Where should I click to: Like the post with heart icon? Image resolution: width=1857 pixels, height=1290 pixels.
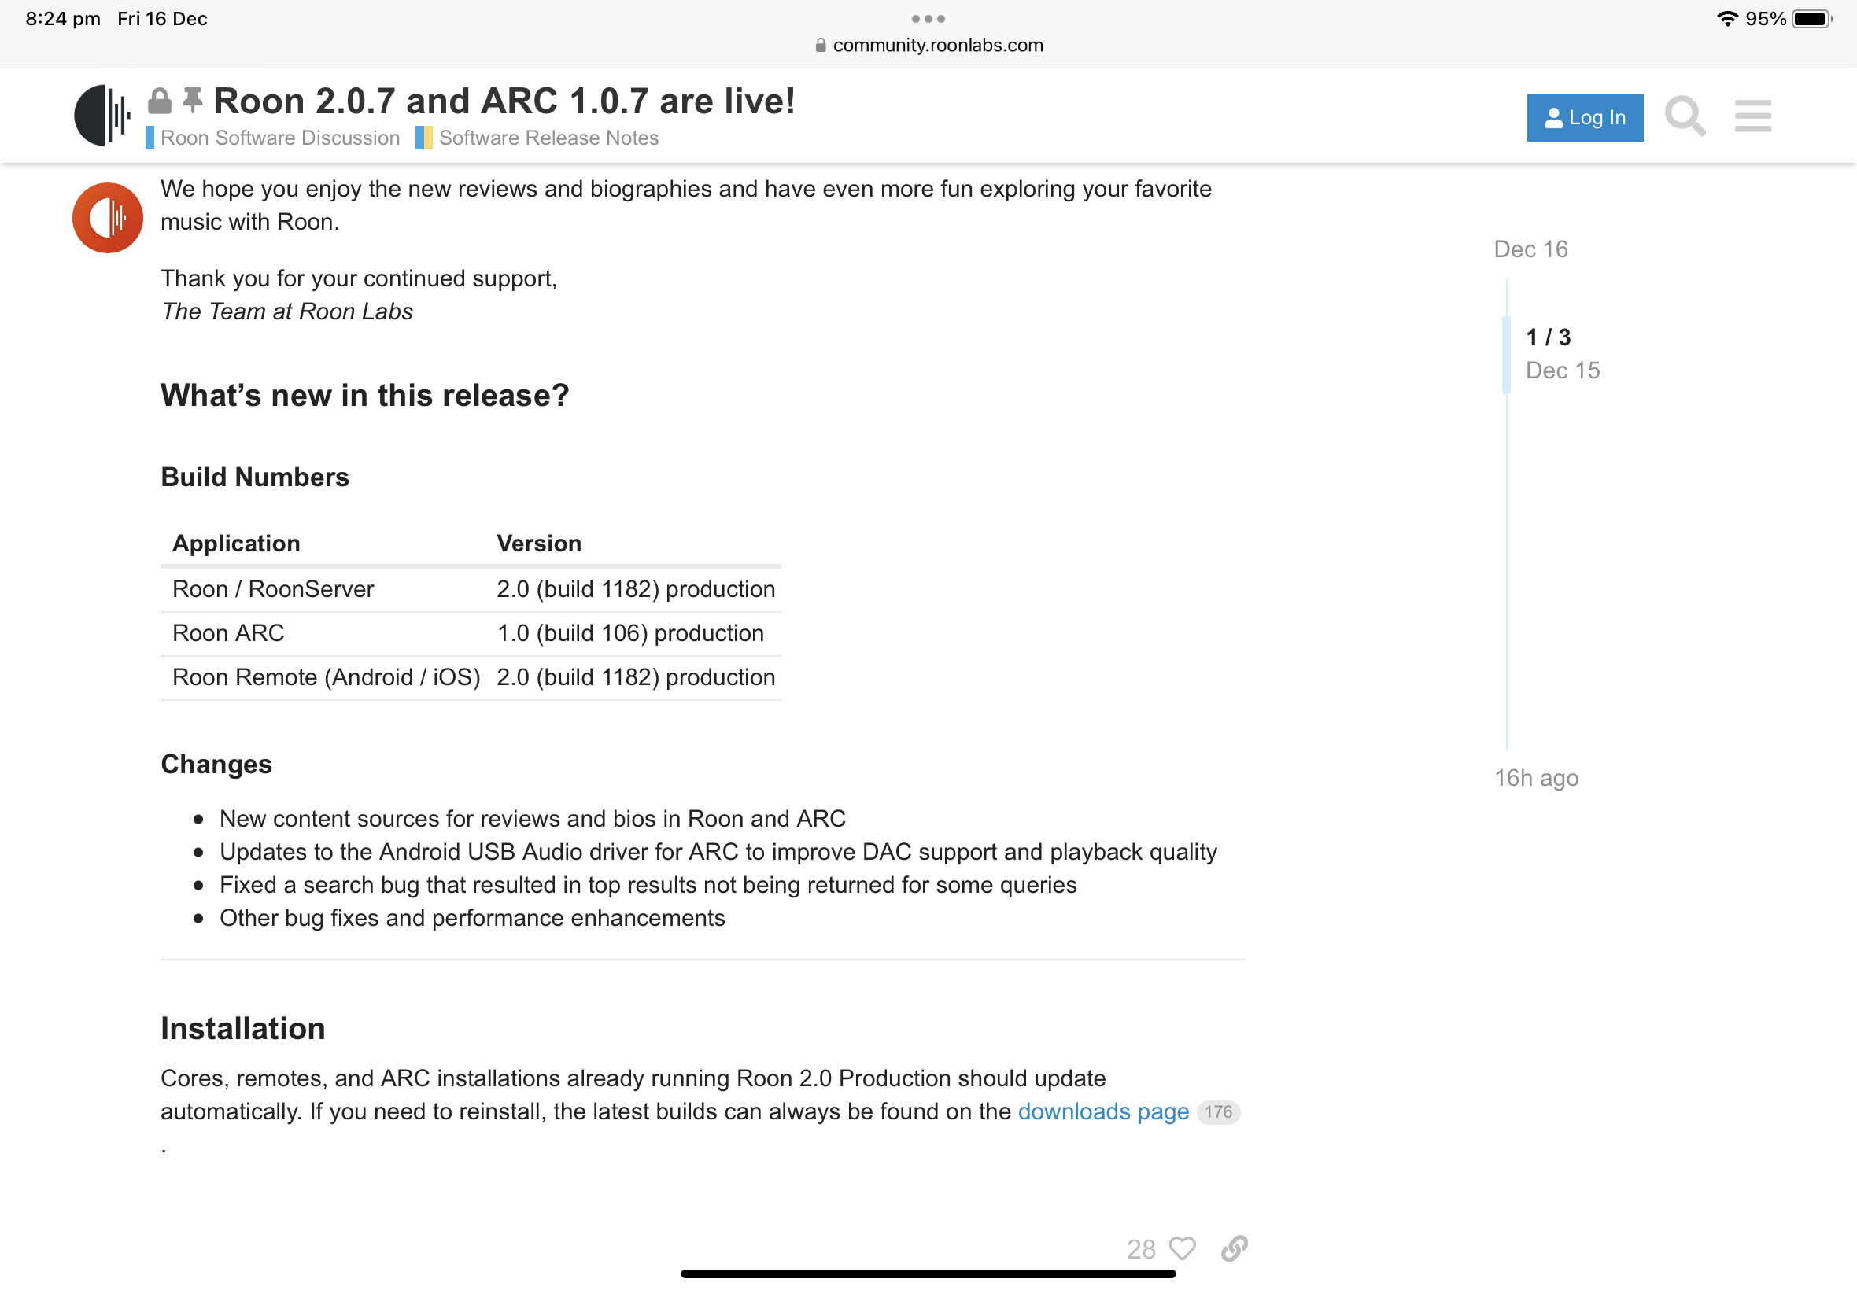tap(1182, 1248)
